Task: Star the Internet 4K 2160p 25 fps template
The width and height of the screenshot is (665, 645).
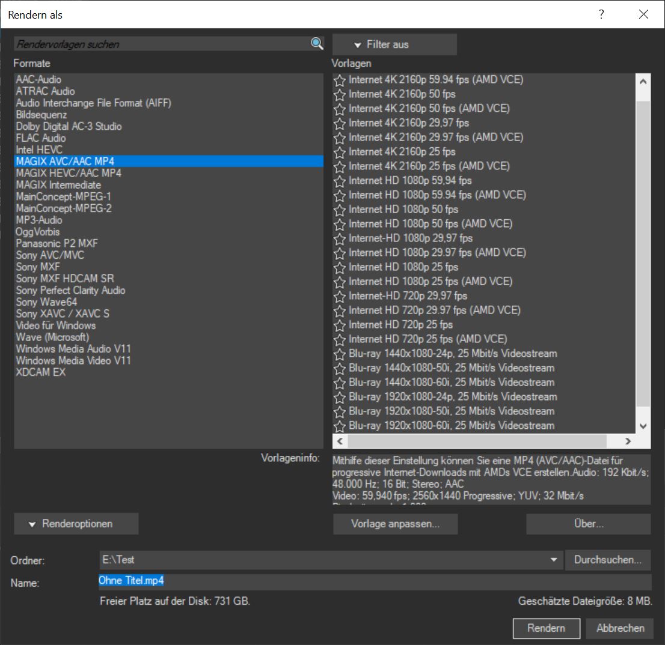Action: click(x=339, y=152)
